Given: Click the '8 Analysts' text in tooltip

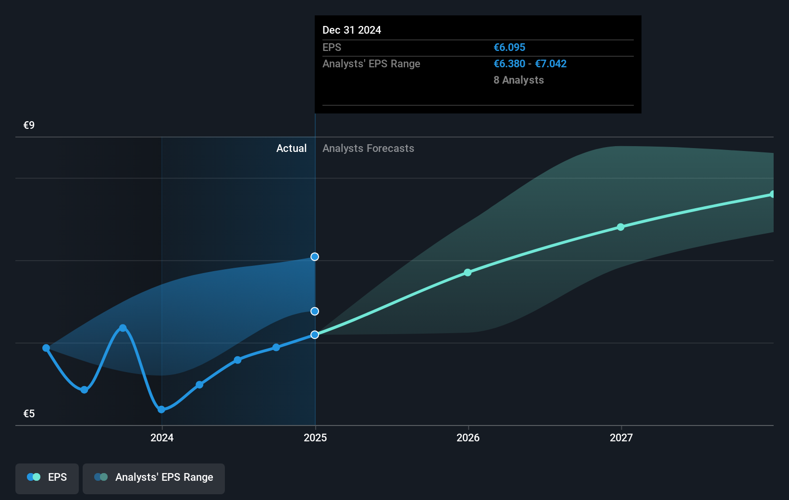Looking at the screenshot, I should (518, 80).
